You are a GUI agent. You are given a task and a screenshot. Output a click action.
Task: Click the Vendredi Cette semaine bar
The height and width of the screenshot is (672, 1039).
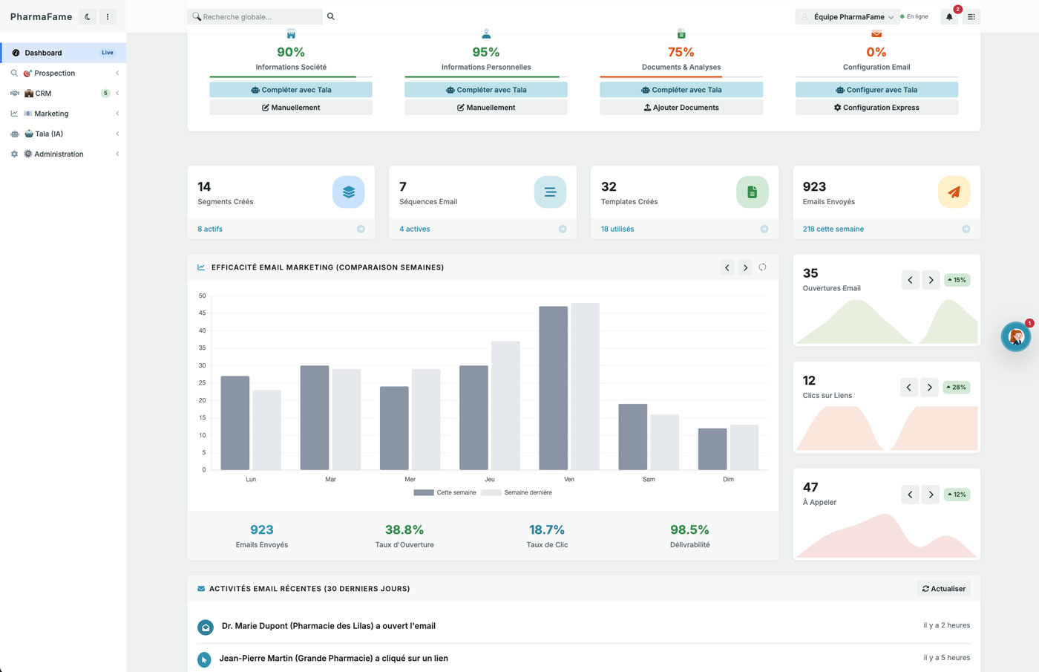[x=553, y=388]
